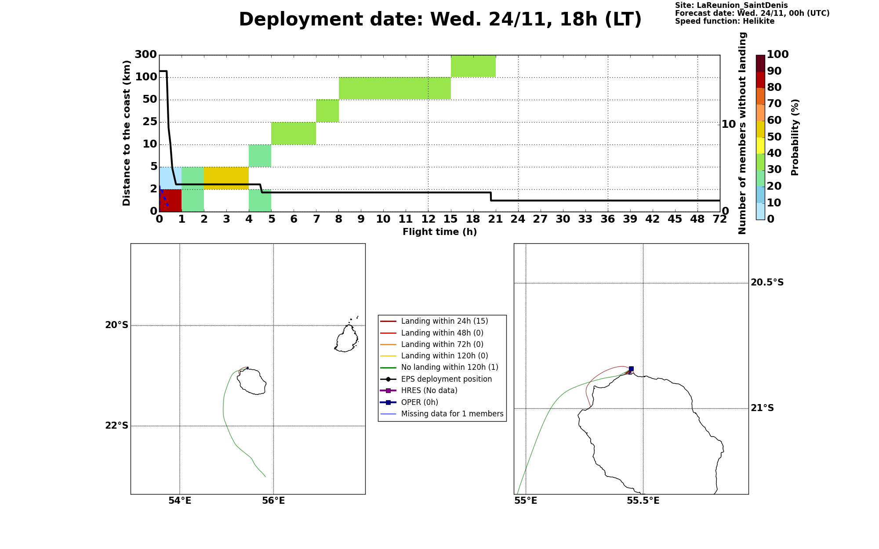Viewport: 879px width, 549px height.
Task: Click the 'Speed function: Helikite' text
Action: coord(725,21)
